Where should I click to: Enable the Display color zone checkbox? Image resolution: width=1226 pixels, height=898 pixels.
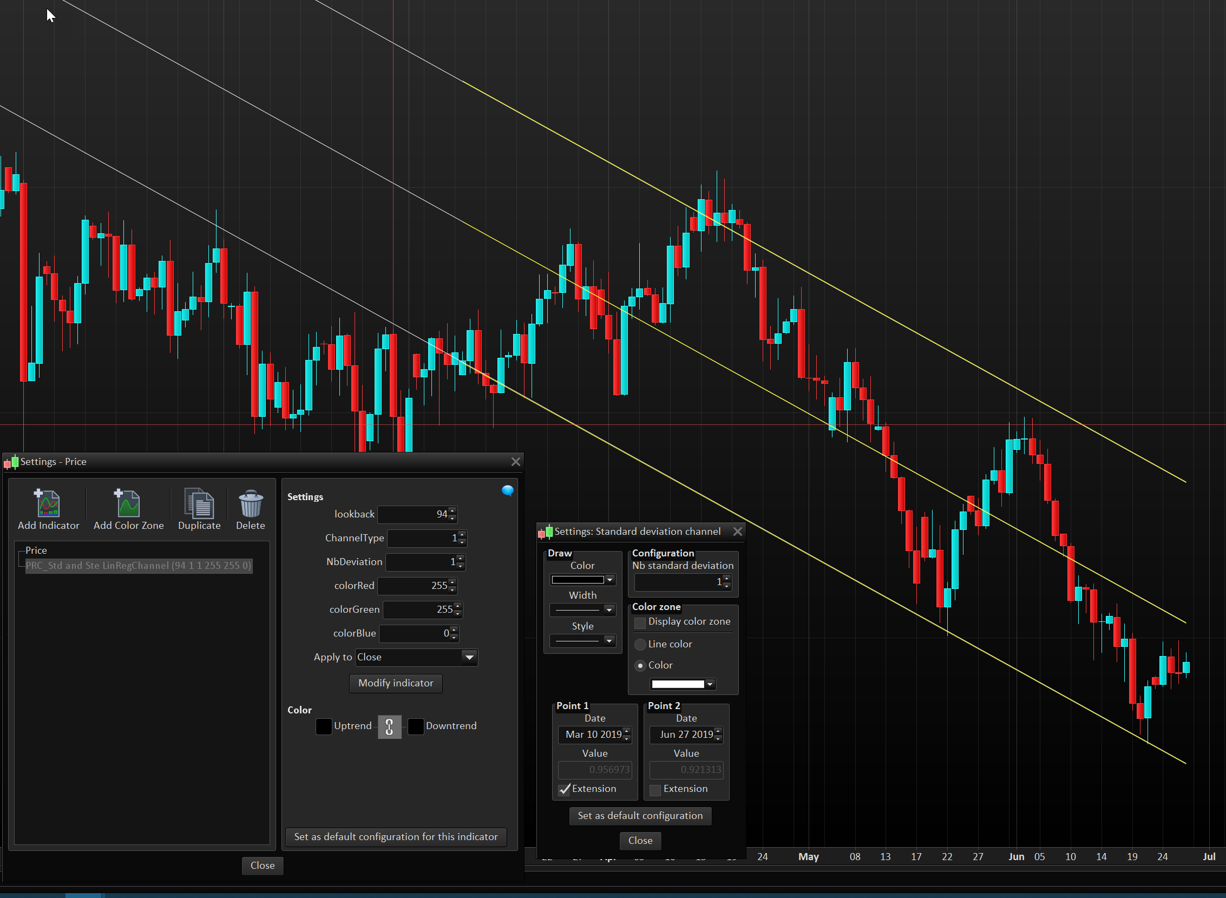(x=640, y=622)
